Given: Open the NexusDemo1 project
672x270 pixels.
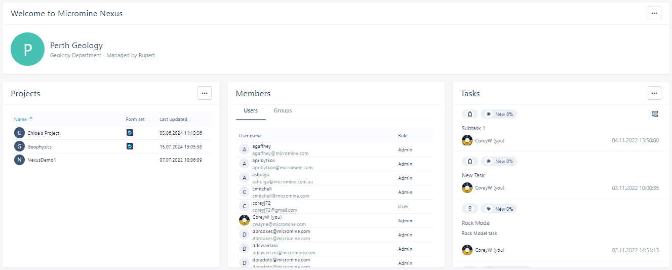Looking at the screenshot, I should (42, 160).
